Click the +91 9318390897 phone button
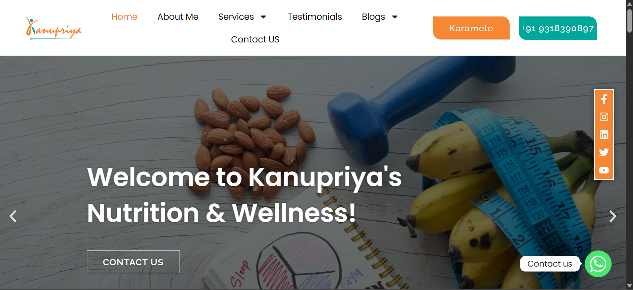This screenshot has height=290, width=633. [x=557, y=28]
